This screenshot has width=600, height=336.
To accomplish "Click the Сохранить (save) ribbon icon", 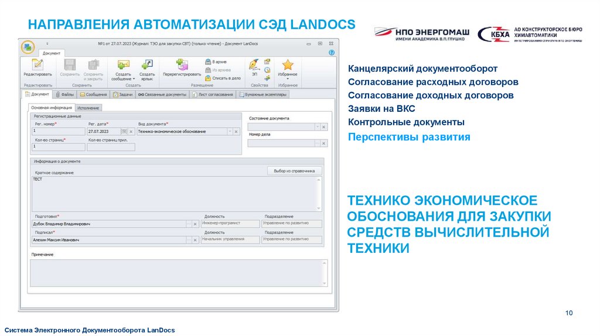I will [x=70, y=65].
